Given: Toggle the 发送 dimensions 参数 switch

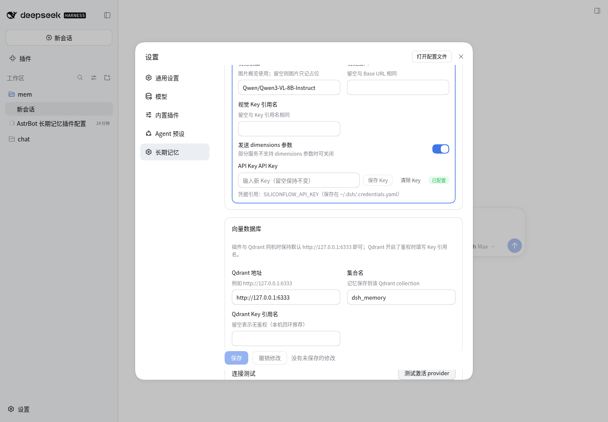Looking at the screenshot, I should [x=440, y=149].
